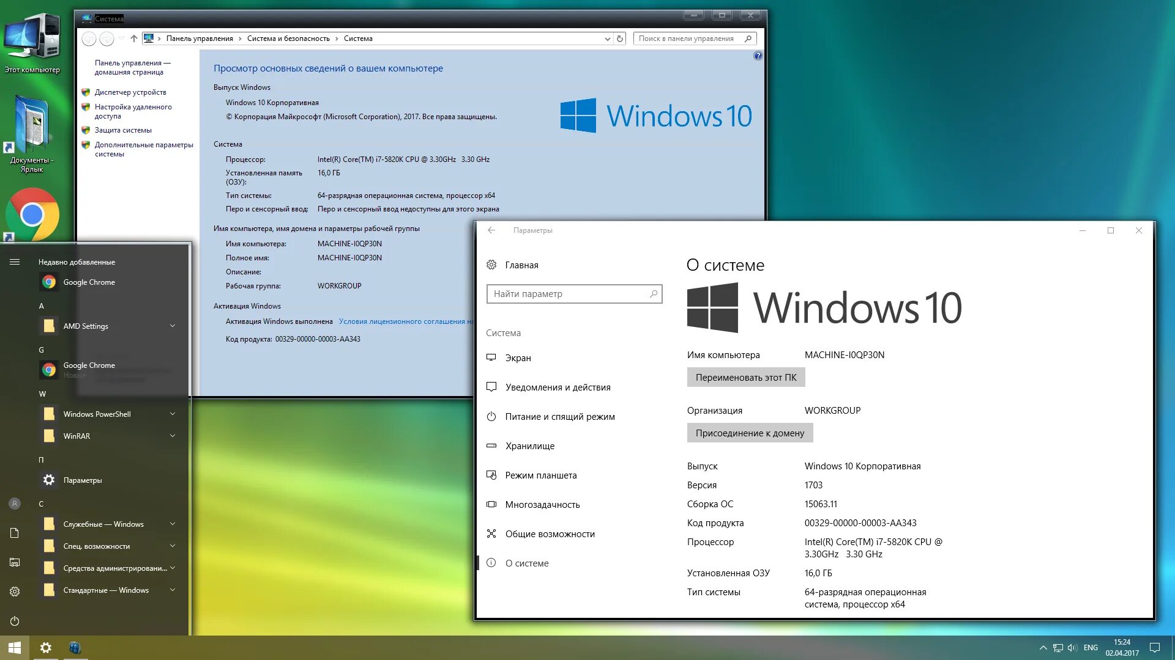Click search magnifier in Найти параметр box
This screenshot has height=660, width=1175.
tap(654, 294)
